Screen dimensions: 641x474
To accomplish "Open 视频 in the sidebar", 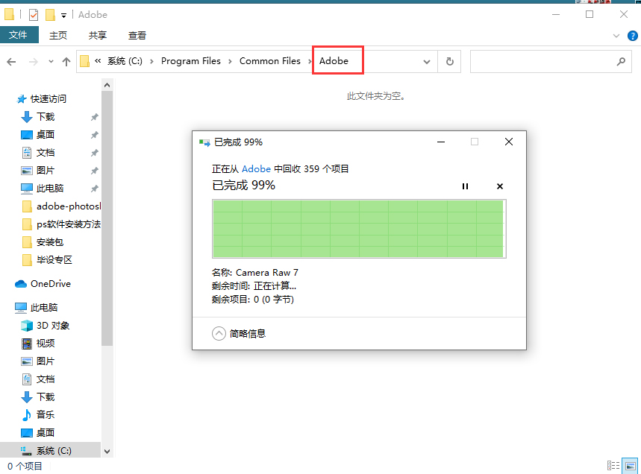I will [46, 344].
